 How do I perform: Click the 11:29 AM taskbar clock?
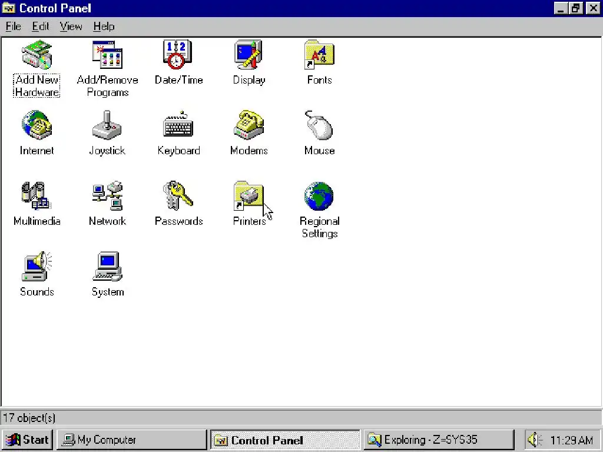[571, 440]
